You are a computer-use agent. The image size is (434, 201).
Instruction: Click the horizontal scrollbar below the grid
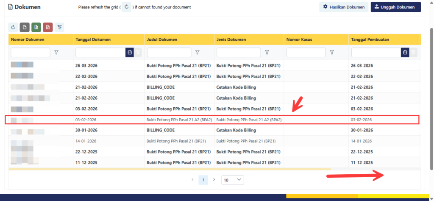[170, 169]
